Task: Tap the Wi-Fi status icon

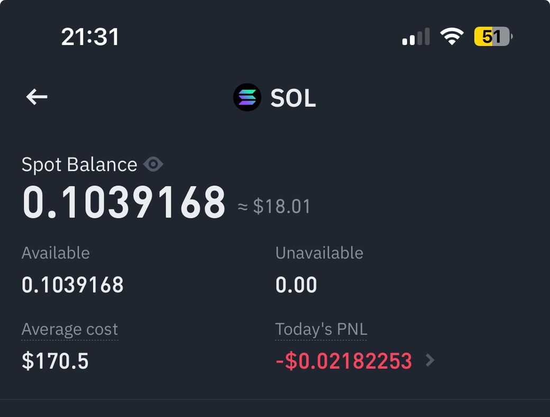Action: 452,37
